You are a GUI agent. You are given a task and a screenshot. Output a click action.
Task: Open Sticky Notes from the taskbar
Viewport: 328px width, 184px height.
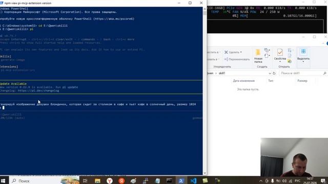pos(205,180)
